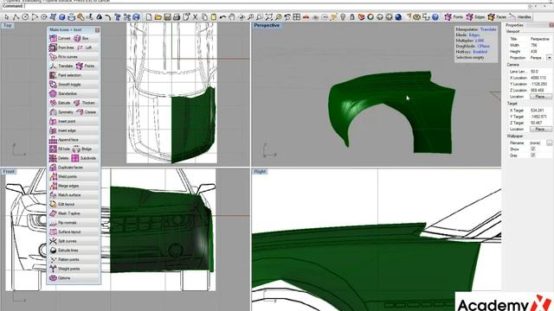Image resolution: width=554 pixels, height=311 pixels.
Task: Open the Projection dropdown in Properties
Action: [x=549, y=58]
